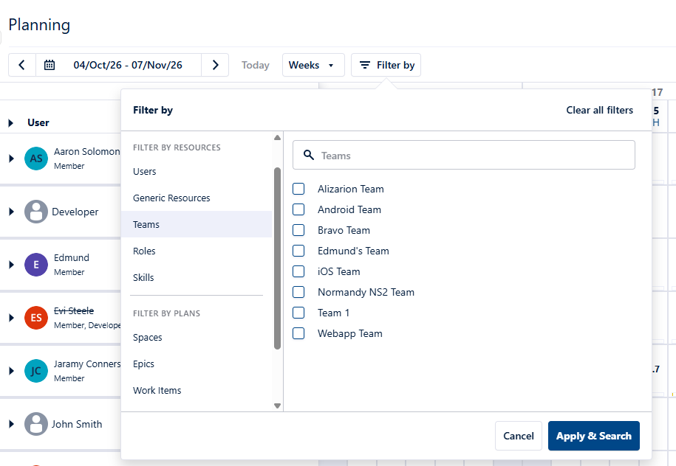The image size is (676, 466).
Task: Click Jaramy Conners' JC avatar
Action: pos(36,371)
